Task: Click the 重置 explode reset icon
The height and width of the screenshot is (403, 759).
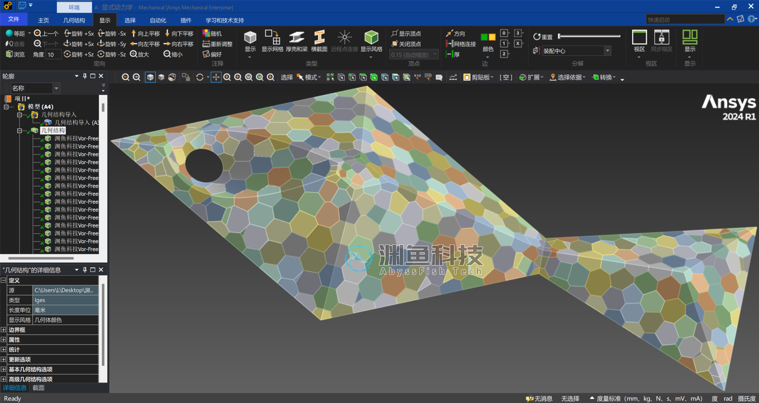Action: click(x=537, y=37)
